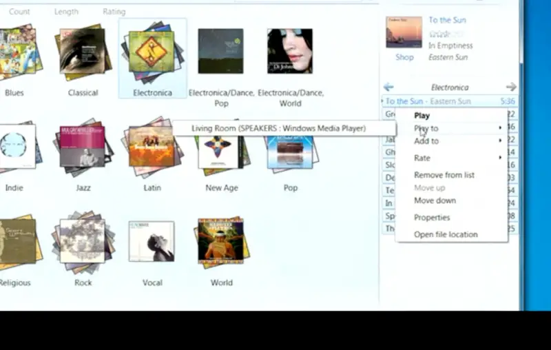
Task: Expand the Add to submenu arrow
Action: (x=500, y=141)
